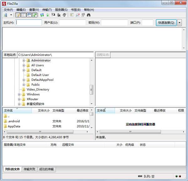
Task: Click the binoculars file search icon
Action: click(x=89, y=15)
